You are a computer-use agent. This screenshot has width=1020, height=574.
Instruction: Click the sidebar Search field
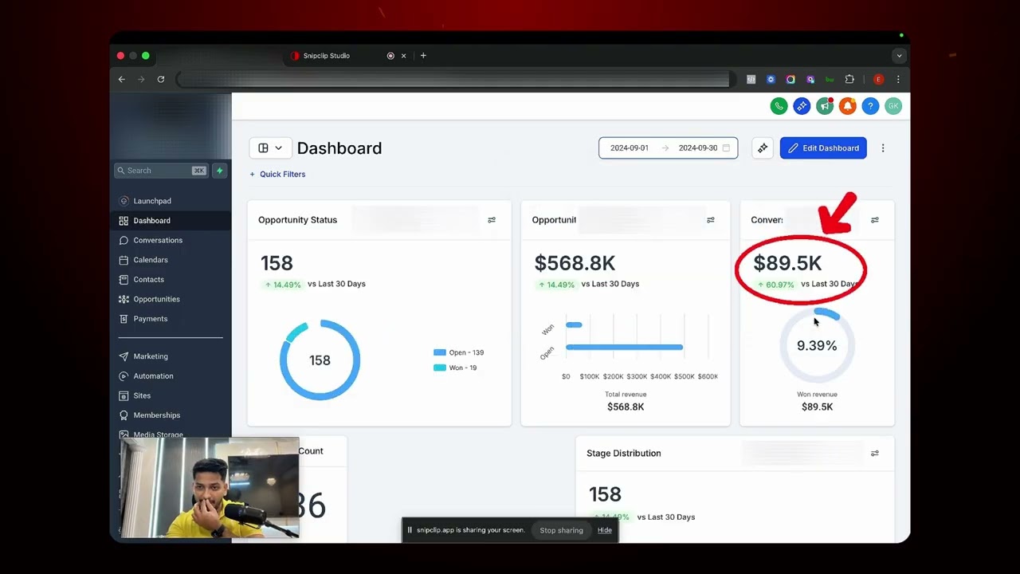pyautogui.click(x=162, y=171)
